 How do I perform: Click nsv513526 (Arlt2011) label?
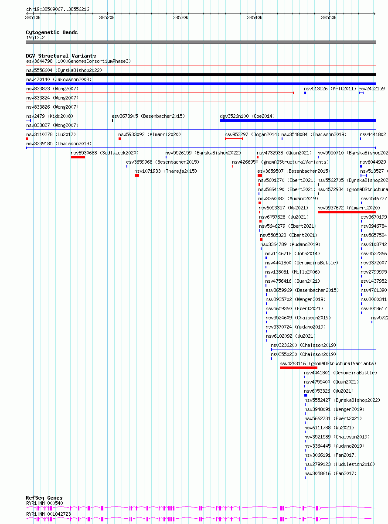[330, 89]
